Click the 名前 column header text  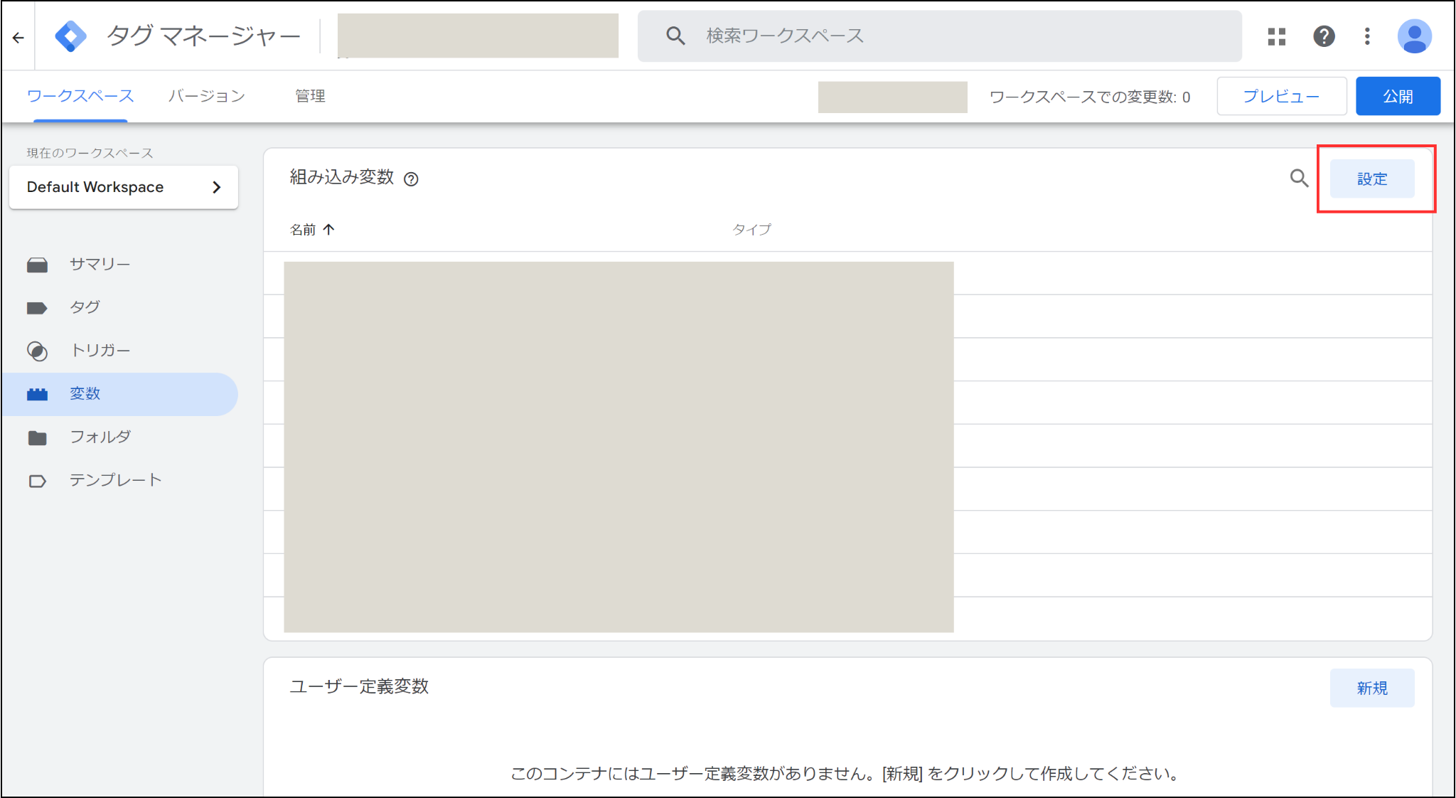tap(303, 230)
